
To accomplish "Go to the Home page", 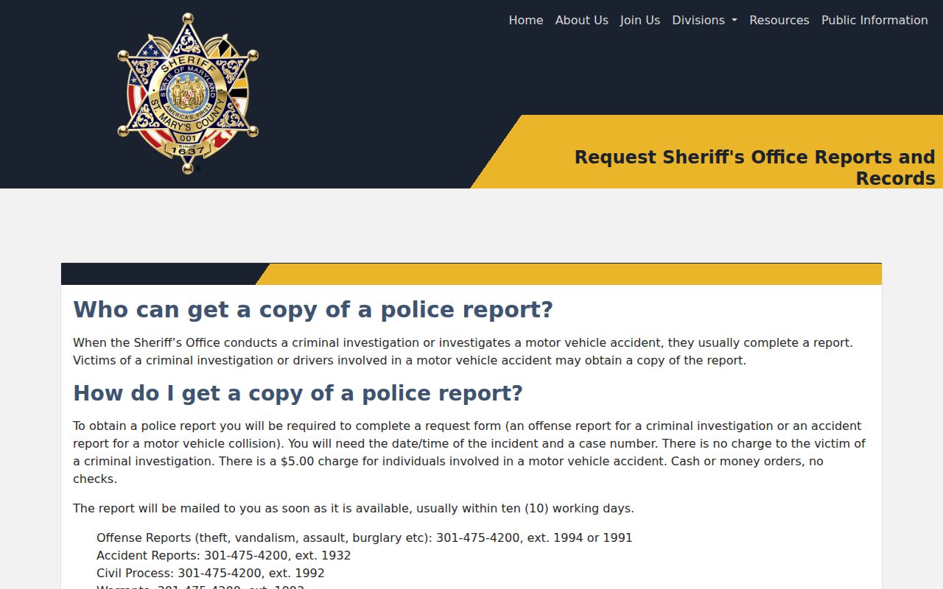I will 526,21.
